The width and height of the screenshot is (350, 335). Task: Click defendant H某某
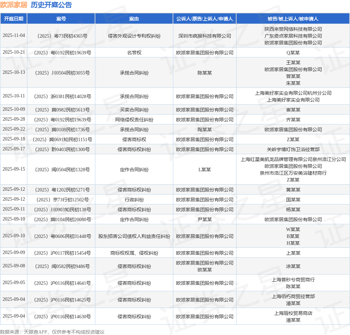point(293,243)
